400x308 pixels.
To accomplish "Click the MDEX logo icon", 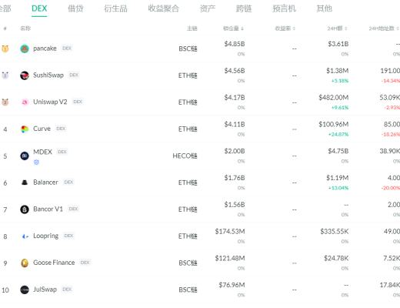I will tap(25, 156).
